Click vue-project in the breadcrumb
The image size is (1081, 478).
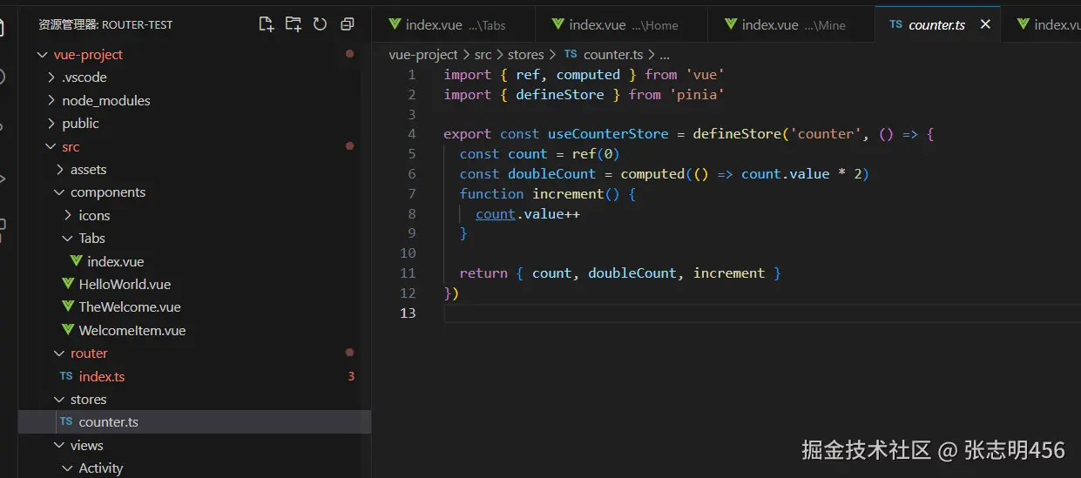pos(423,55)
